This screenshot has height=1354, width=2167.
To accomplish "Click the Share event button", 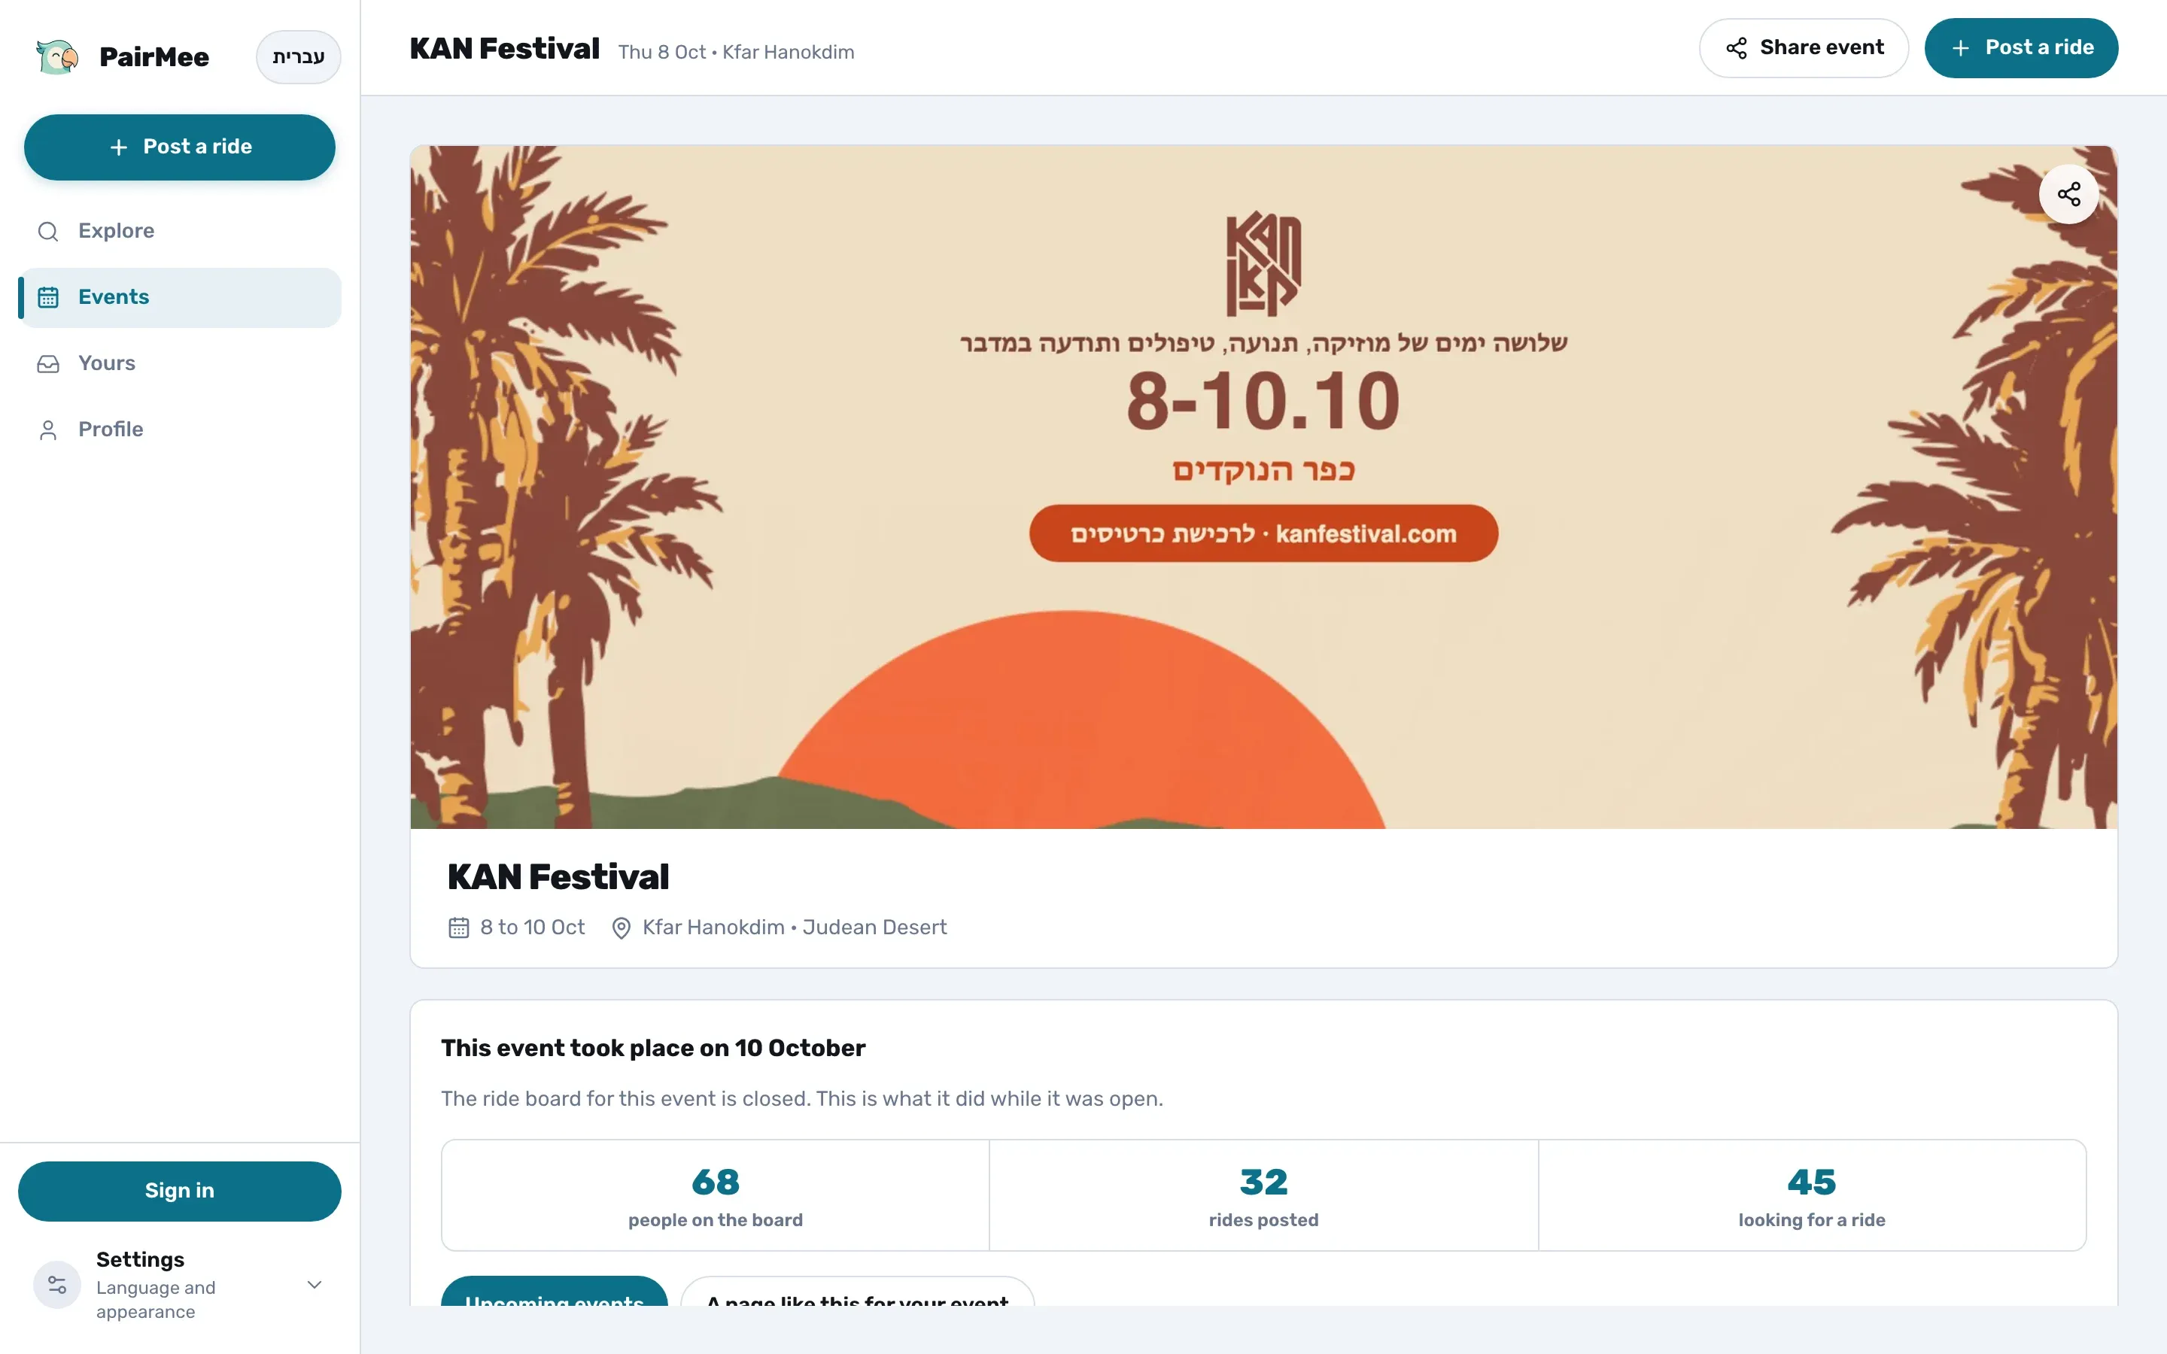I will point(1804,47).
